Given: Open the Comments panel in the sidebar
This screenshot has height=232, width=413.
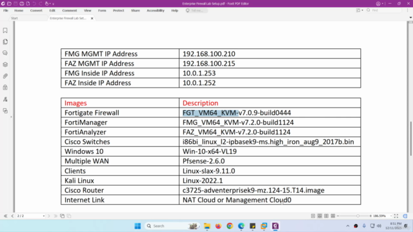Looking at the screenshot, I should (x=5, y=53).
